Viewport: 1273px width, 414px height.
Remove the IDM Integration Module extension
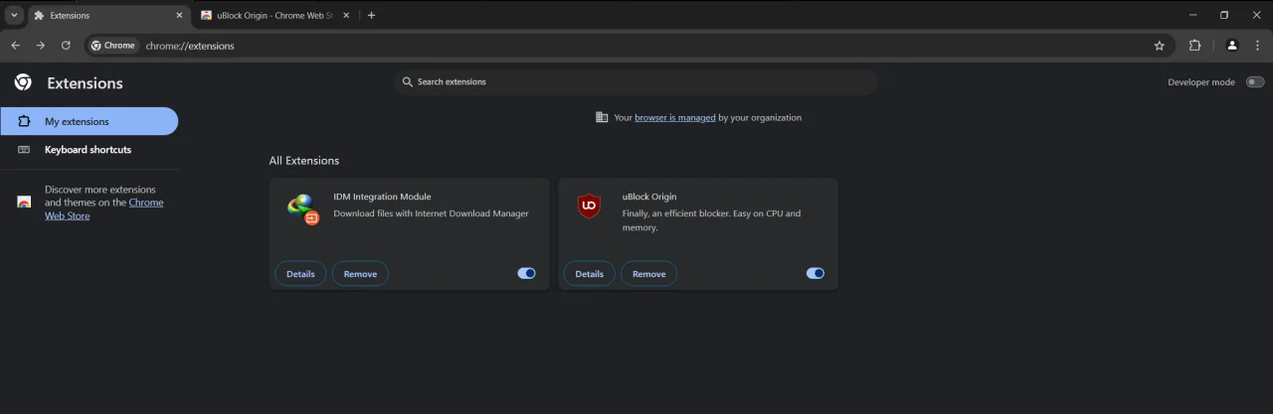pos(360,274)
